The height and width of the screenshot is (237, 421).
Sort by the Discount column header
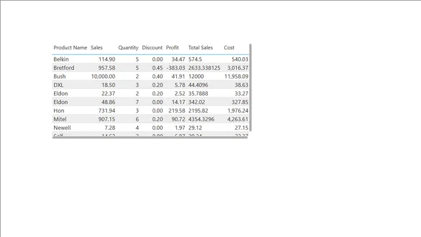tap(152, 47)
